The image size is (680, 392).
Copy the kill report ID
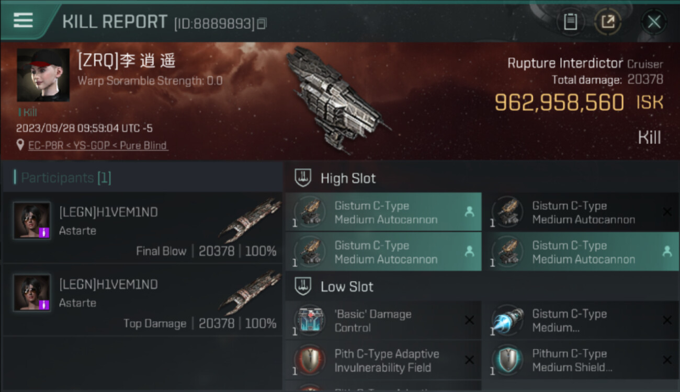pos(262,24)
